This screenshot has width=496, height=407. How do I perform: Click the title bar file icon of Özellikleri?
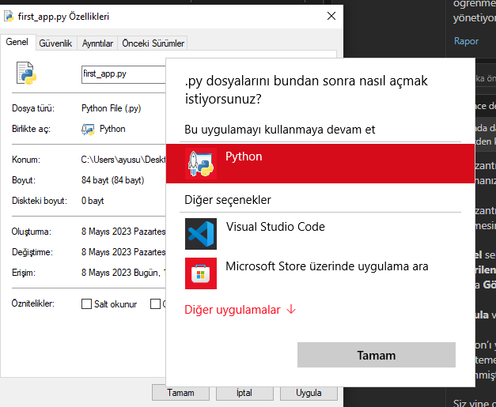point(9,17)
